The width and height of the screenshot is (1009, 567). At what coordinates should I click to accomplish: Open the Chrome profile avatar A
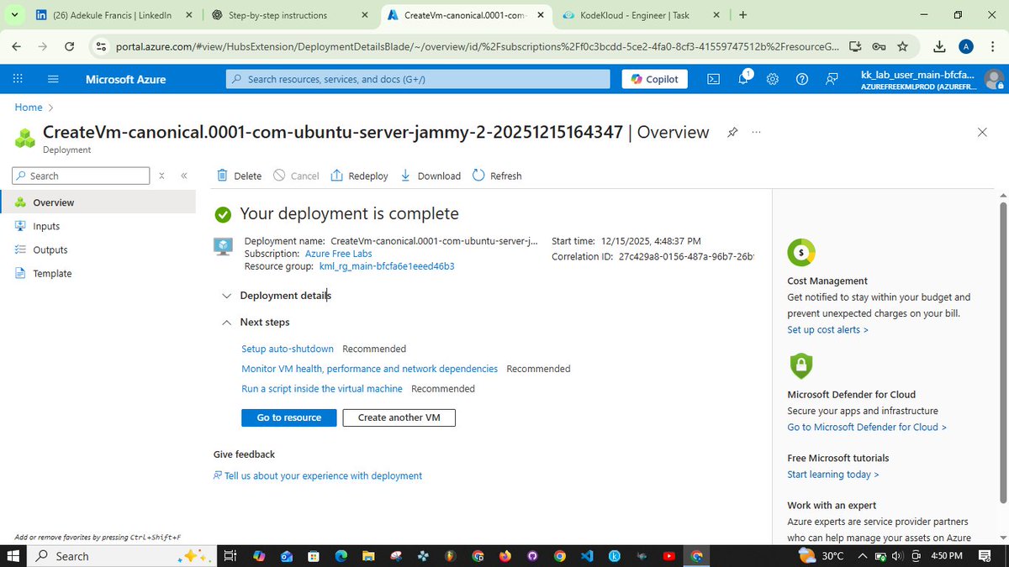[x=967, y=47]
